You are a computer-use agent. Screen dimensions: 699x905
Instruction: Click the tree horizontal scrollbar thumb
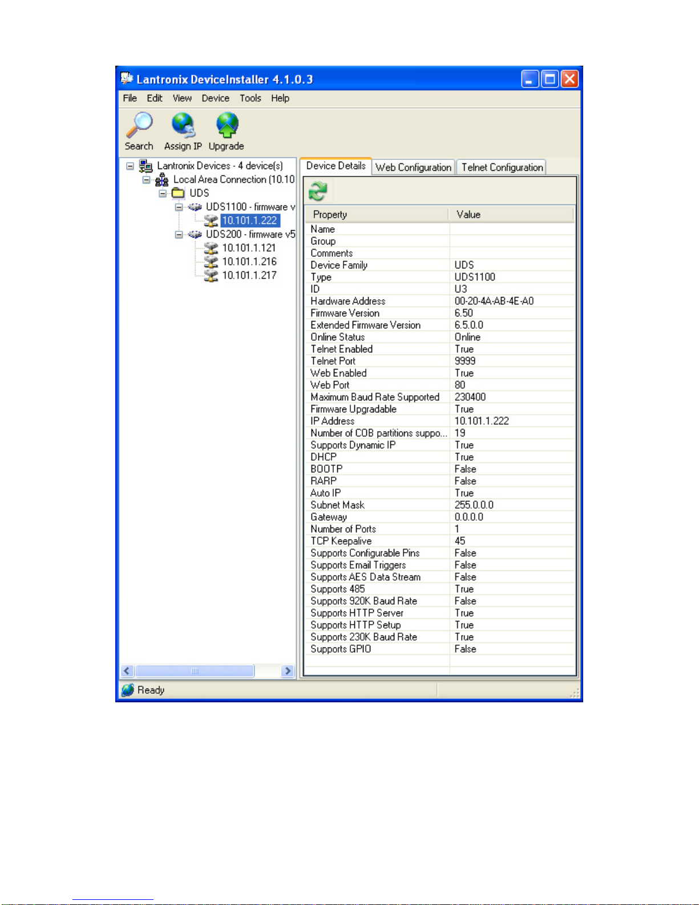click(x=195, y=671)
